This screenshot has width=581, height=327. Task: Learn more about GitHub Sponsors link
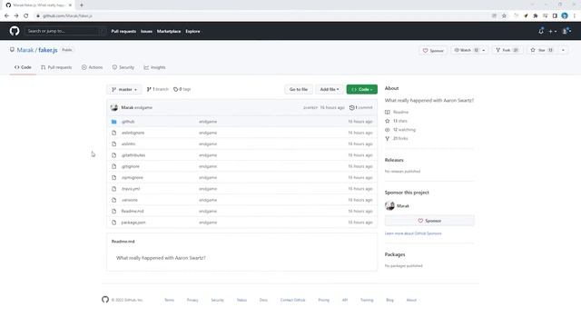(413, 233)
